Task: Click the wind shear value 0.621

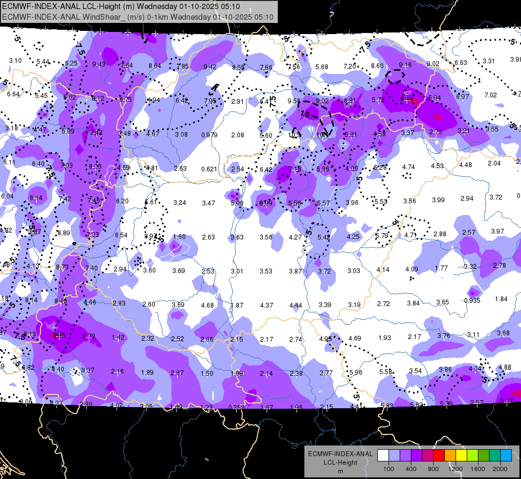Action: [x=209, y=169]
